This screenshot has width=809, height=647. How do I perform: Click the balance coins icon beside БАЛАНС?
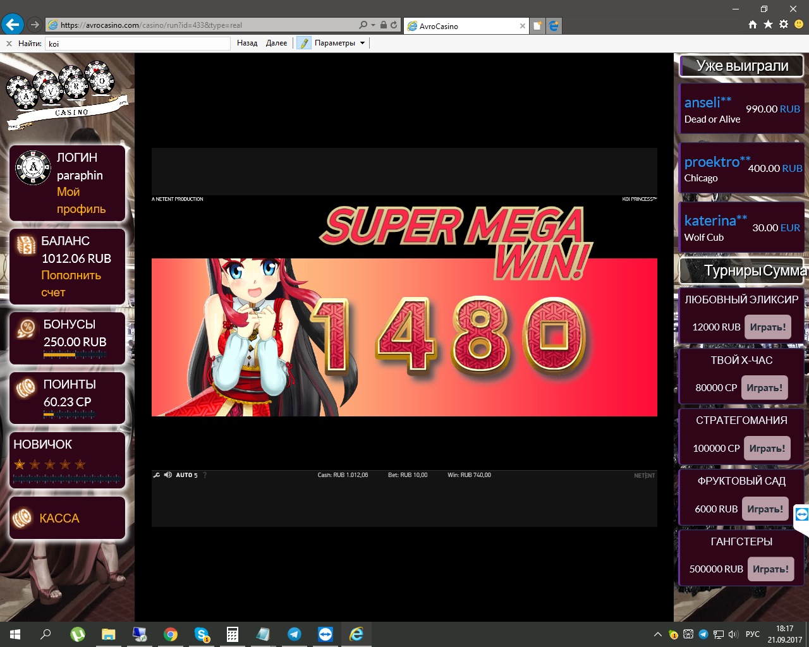26,245
